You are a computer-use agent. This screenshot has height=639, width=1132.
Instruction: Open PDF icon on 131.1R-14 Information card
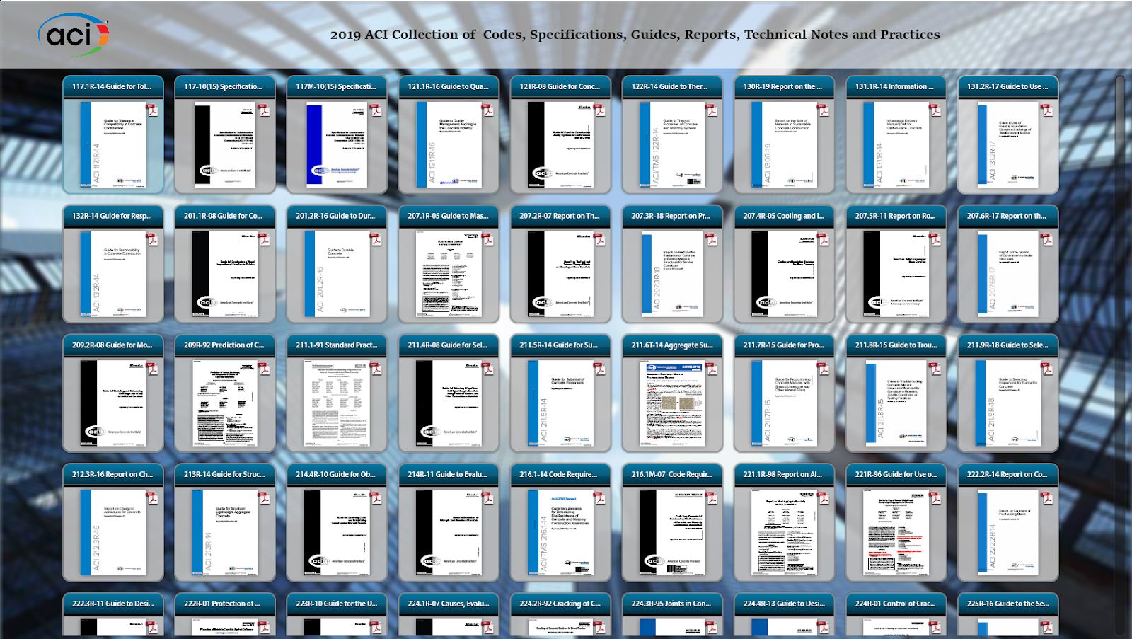tap(935, 110)
